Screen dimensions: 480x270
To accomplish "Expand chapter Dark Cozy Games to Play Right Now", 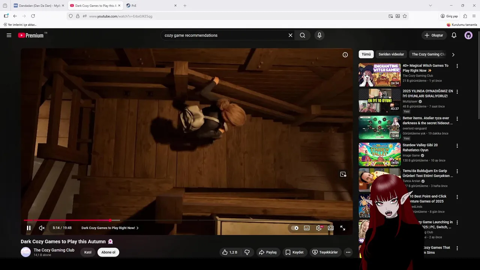I will pos(110,228).
